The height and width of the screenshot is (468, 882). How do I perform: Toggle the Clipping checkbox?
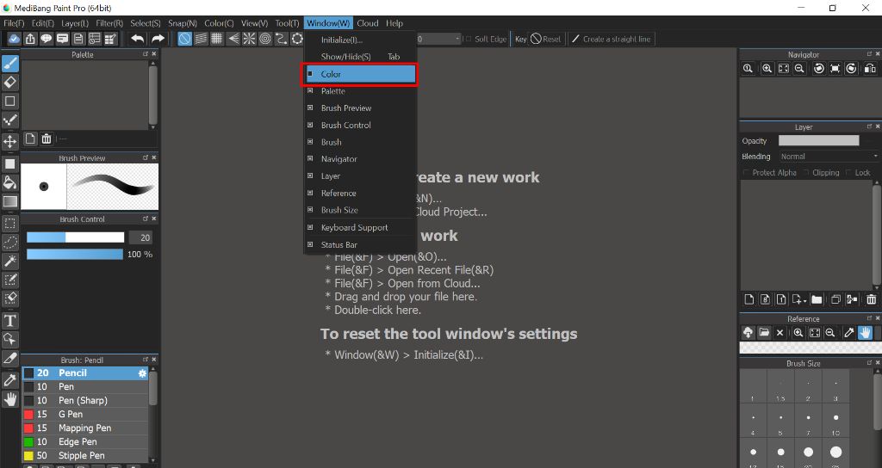click(806, 172)
